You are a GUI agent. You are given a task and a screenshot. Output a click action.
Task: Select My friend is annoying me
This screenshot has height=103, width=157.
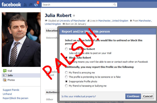point(66,72)
